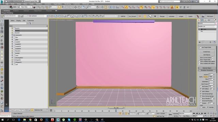
Task: Click the play animation button
Action: click(200, 114)
